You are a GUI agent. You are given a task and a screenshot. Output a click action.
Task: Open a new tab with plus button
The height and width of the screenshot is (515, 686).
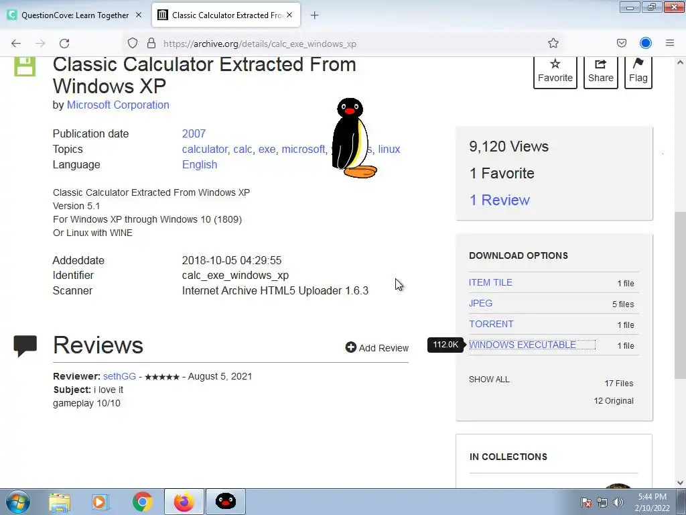click(x=314, y=15)
